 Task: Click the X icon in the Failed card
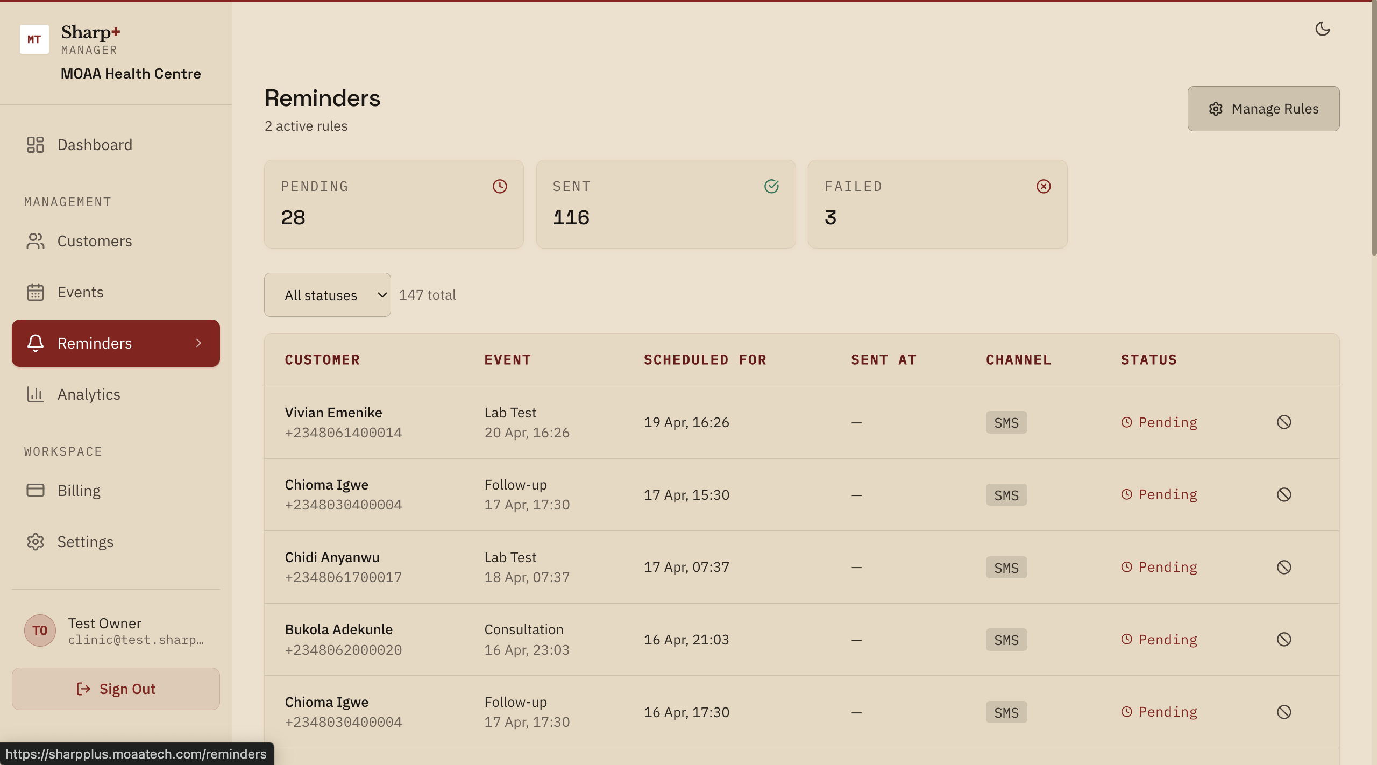pyautogui.click(x=1044, y=186)
